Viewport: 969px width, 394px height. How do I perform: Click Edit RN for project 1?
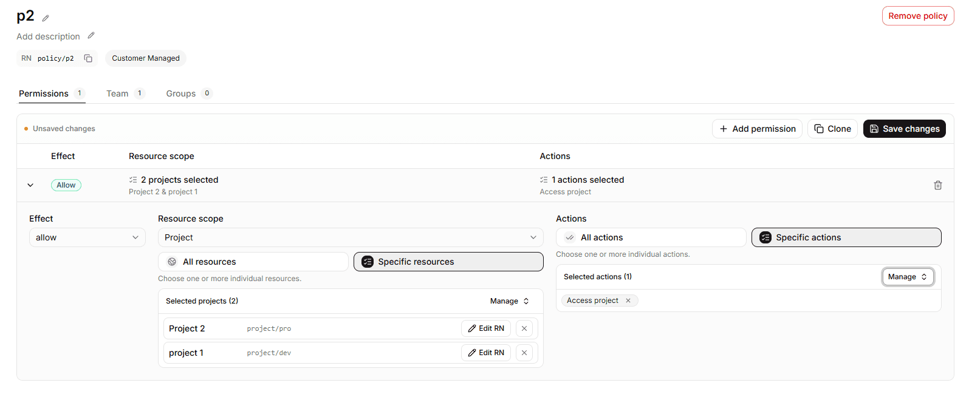486,353
